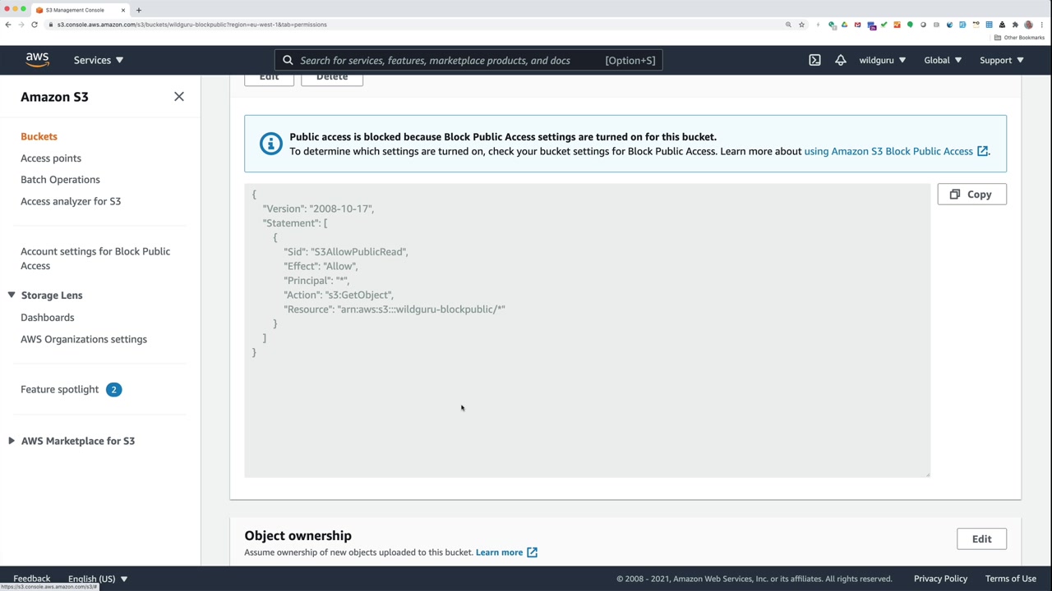The image size is (1052, 591).
Task: Click the search magnifier icon in AWS search
Action: click(x=288, y=60)
